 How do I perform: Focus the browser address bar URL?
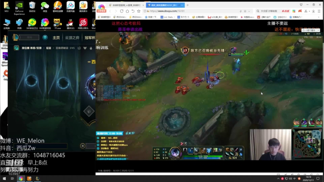tap(167, 11)
